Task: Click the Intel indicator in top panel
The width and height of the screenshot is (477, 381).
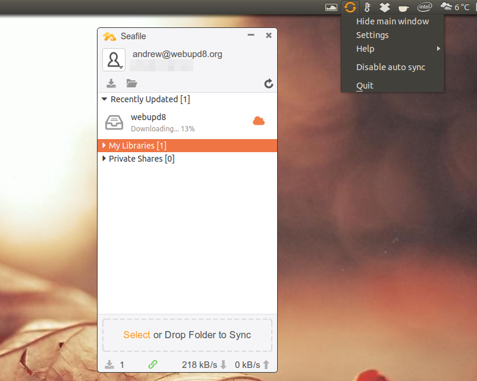Action: click(x=425, y=7)
